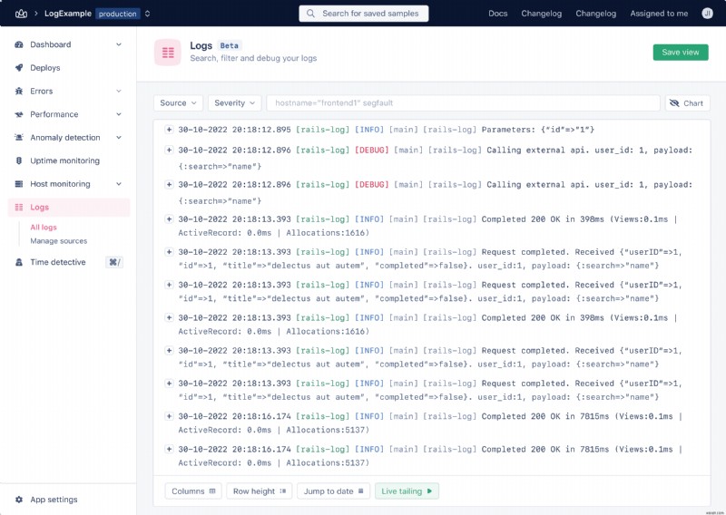This screenshot has height=515, width=726.
Task: Click the Deploys rocket icon
Action: (x=19, y=68)
